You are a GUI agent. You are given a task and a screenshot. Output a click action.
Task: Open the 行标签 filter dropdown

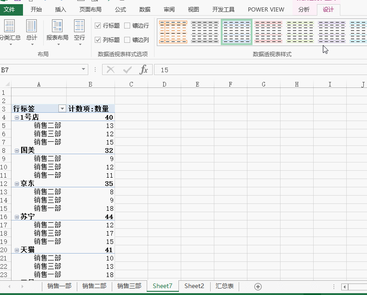click(62, 109)
